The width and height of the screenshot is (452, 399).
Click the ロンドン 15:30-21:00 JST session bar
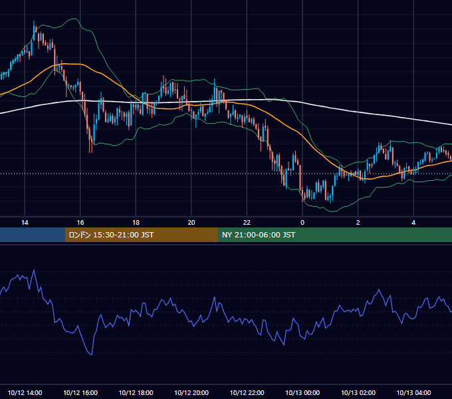141,235
